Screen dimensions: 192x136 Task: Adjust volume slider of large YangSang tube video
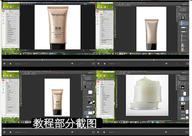[x=82, y=64]
